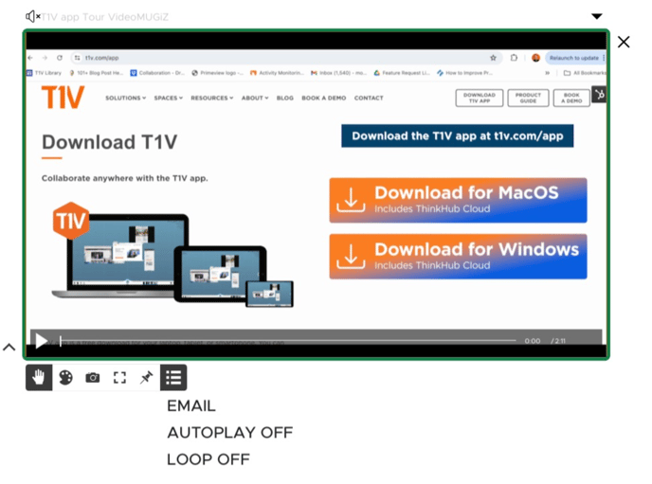Open the color palette tool

coord(65,378)
